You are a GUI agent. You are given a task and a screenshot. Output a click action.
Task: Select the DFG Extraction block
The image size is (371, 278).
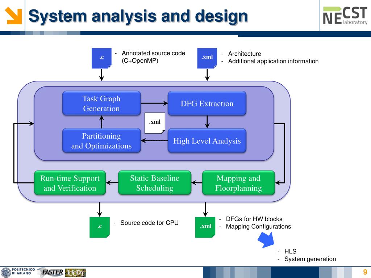click(207, 103)
